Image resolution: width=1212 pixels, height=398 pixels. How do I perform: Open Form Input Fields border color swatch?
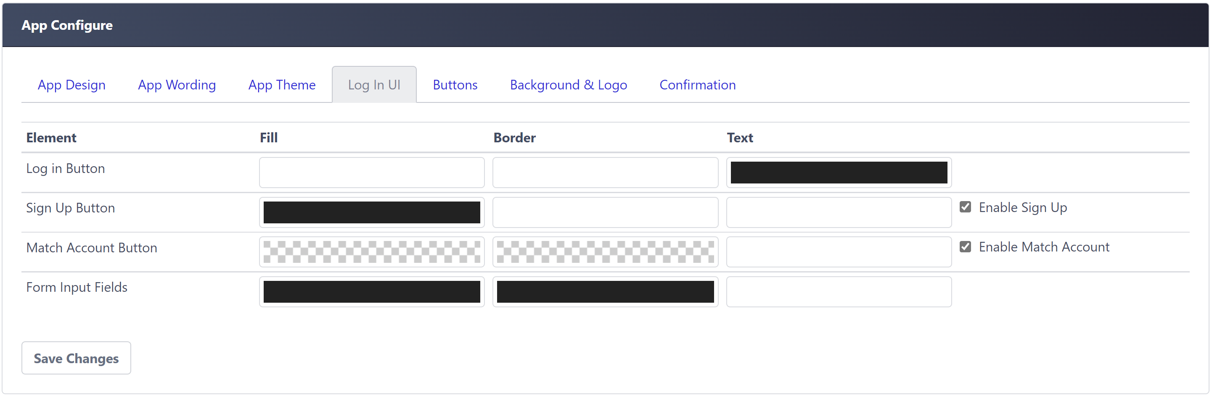click(x=605, y=292)
